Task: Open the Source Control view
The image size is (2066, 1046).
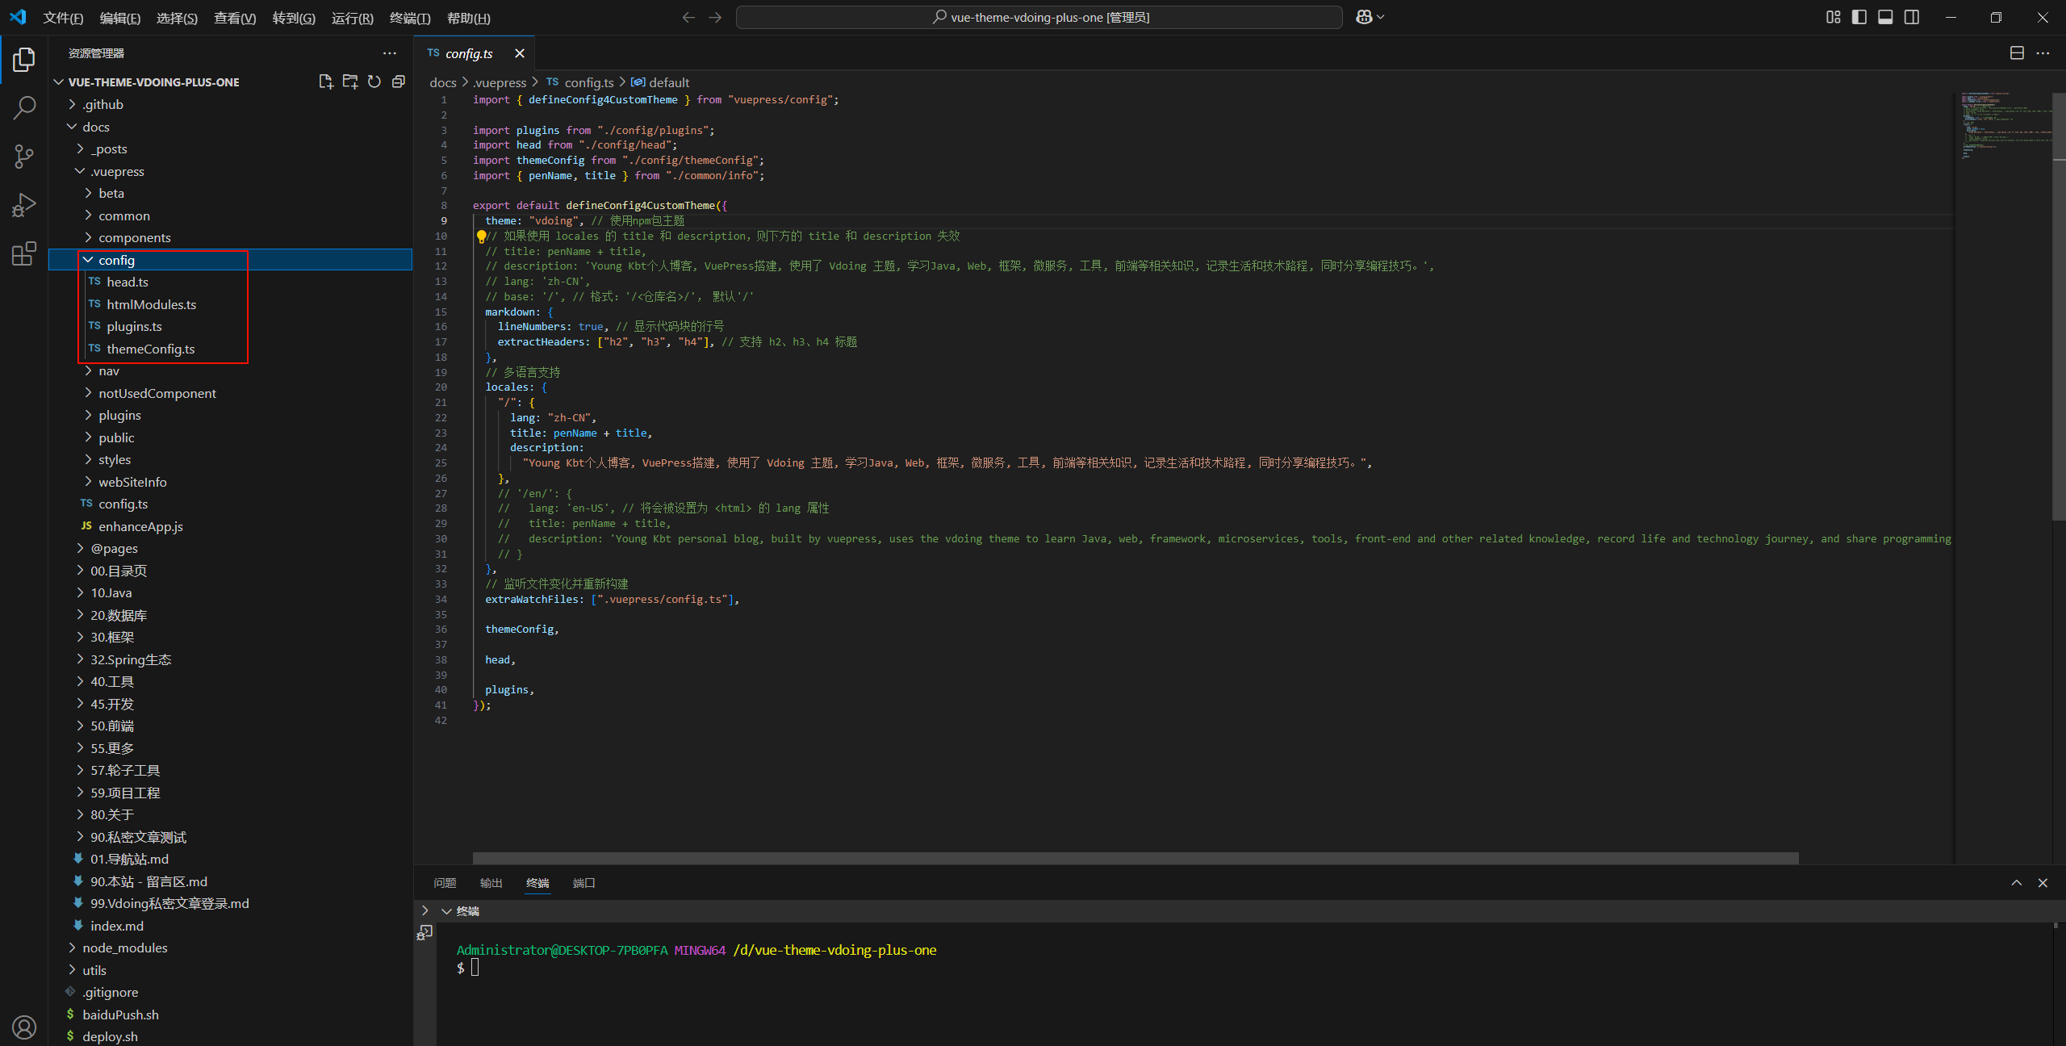Action: coord(24,157)
